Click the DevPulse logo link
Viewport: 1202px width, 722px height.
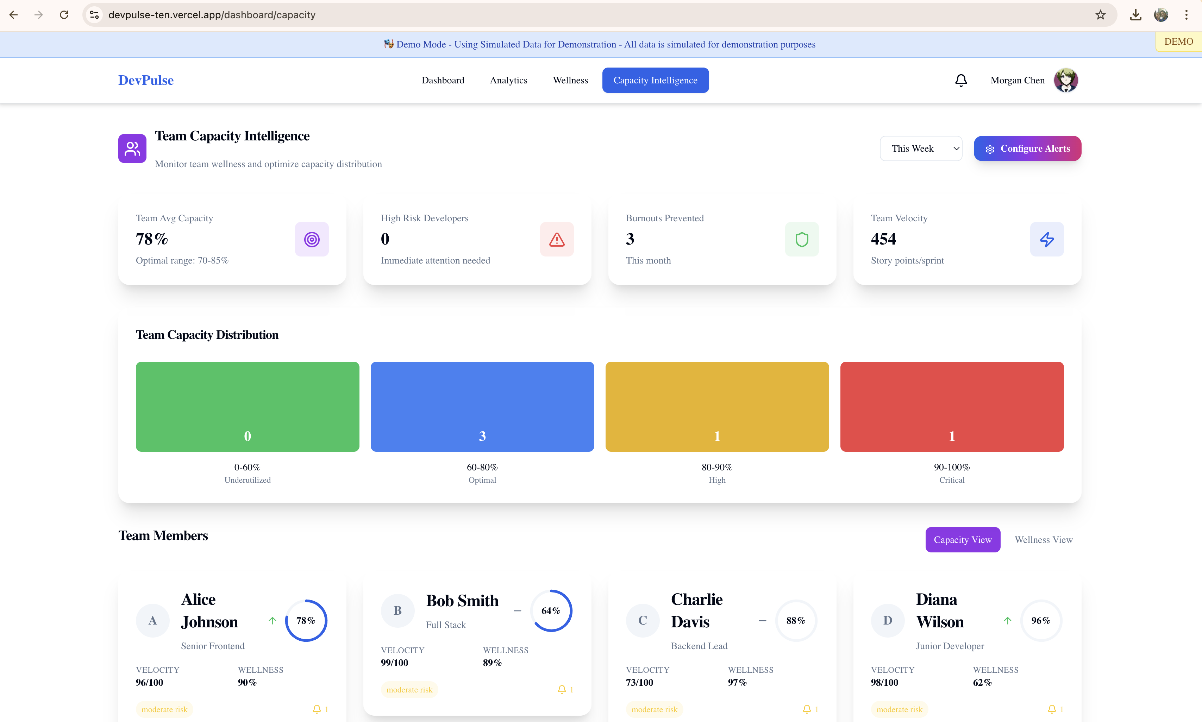point(145,80)
